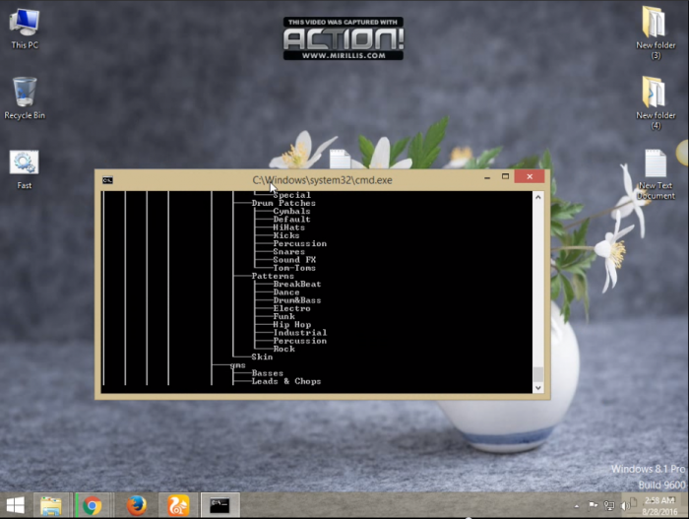The height and width of the screenshot is (519, 689).
Task: Click the cmd vertical scrollbar thumb
Action: (x=537, y=374)
